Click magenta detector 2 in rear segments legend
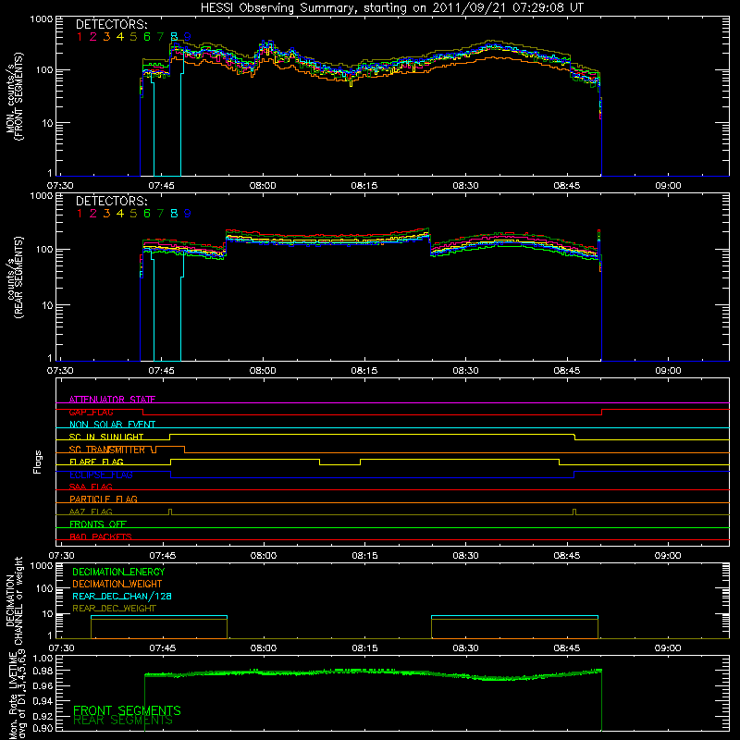The width and height of the screenshot is (740, 740). (93, 214)
